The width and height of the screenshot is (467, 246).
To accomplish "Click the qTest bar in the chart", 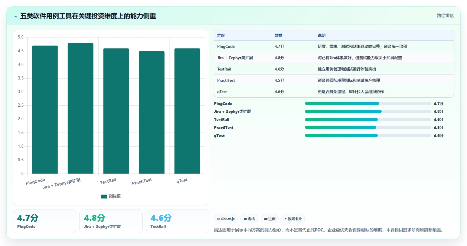I will click(x=187, y=111).
